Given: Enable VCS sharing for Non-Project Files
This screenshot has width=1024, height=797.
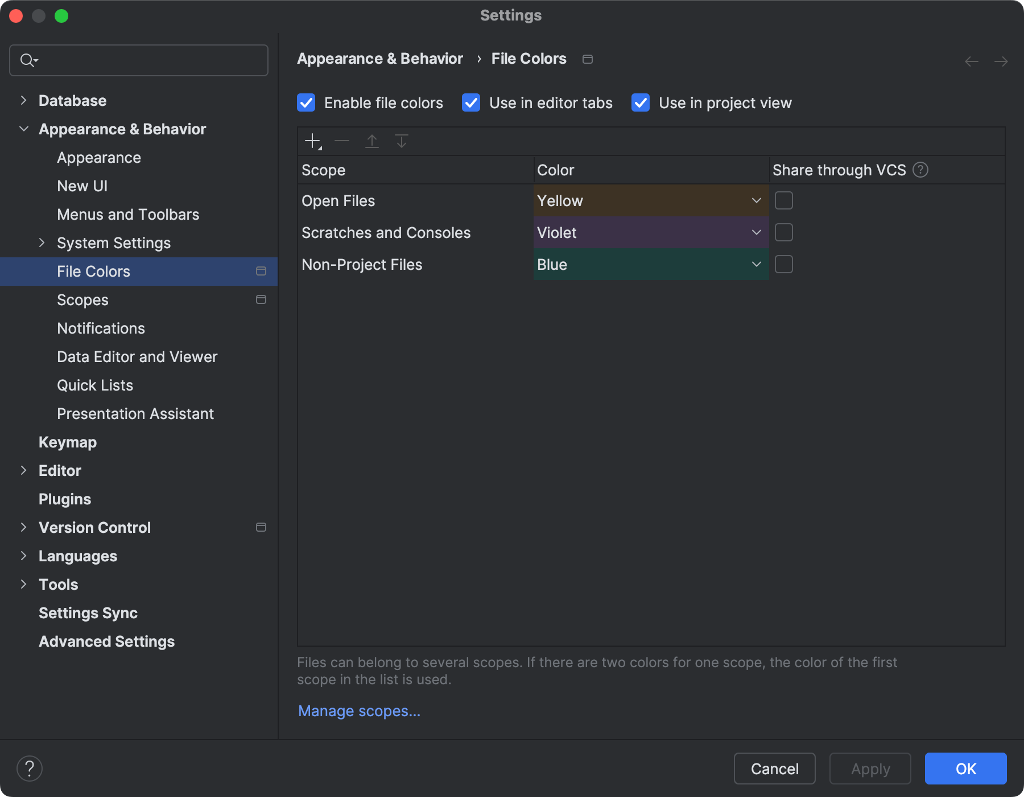Looking at the screenshot, I should (784, 264).
